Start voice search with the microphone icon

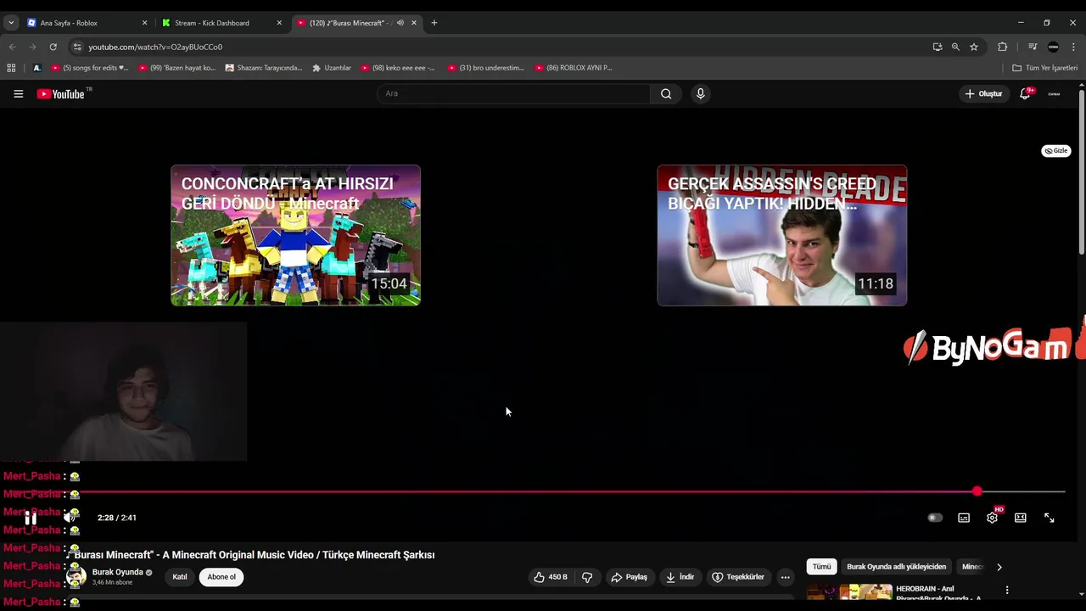(x=700, y=93)
